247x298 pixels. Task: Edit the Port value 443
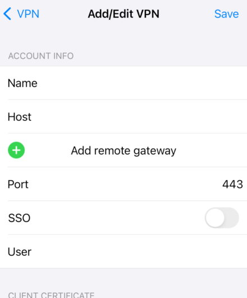coord(232,184)
